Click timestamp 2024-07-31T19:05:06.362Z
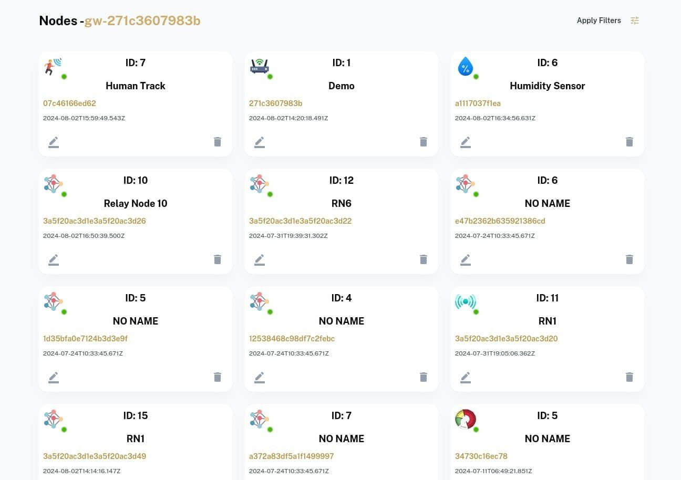This screenshot has height=480, width=681. pos(495,353)
